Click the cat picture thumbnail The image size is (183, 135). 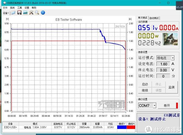170,39
